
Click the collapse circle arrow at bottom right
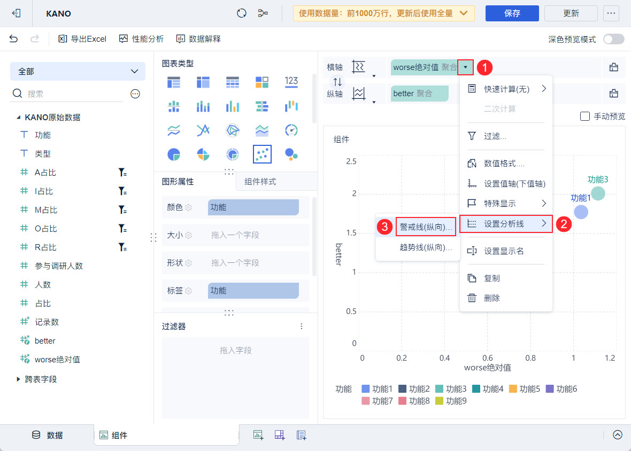pyautogui.click(x=617, y=434)
